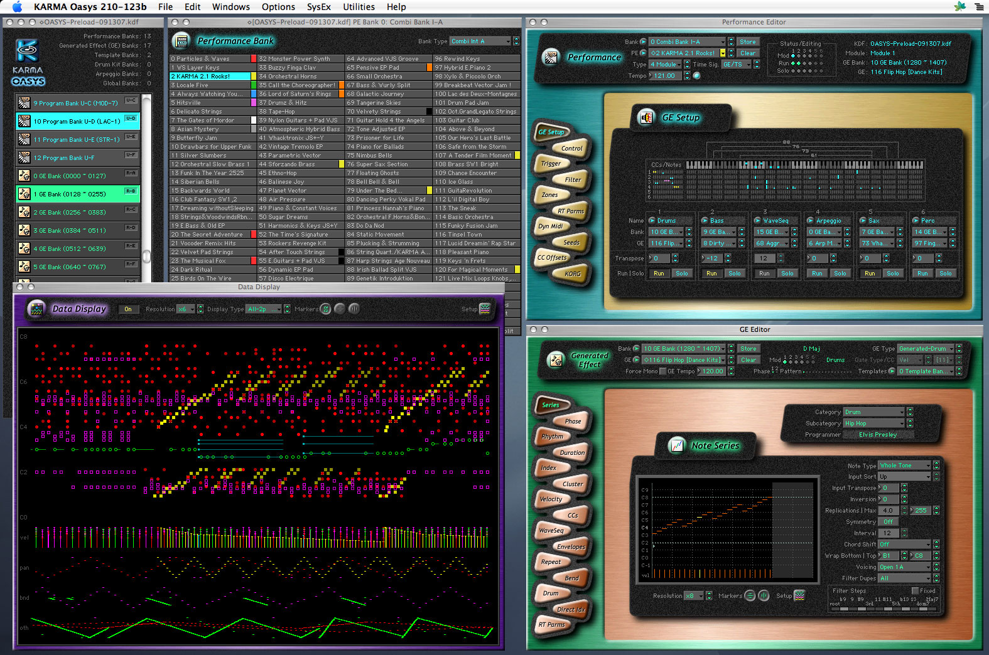Open the Note Series Setup icon
Viewport: 989px width, 655px height.
(799, 595)
